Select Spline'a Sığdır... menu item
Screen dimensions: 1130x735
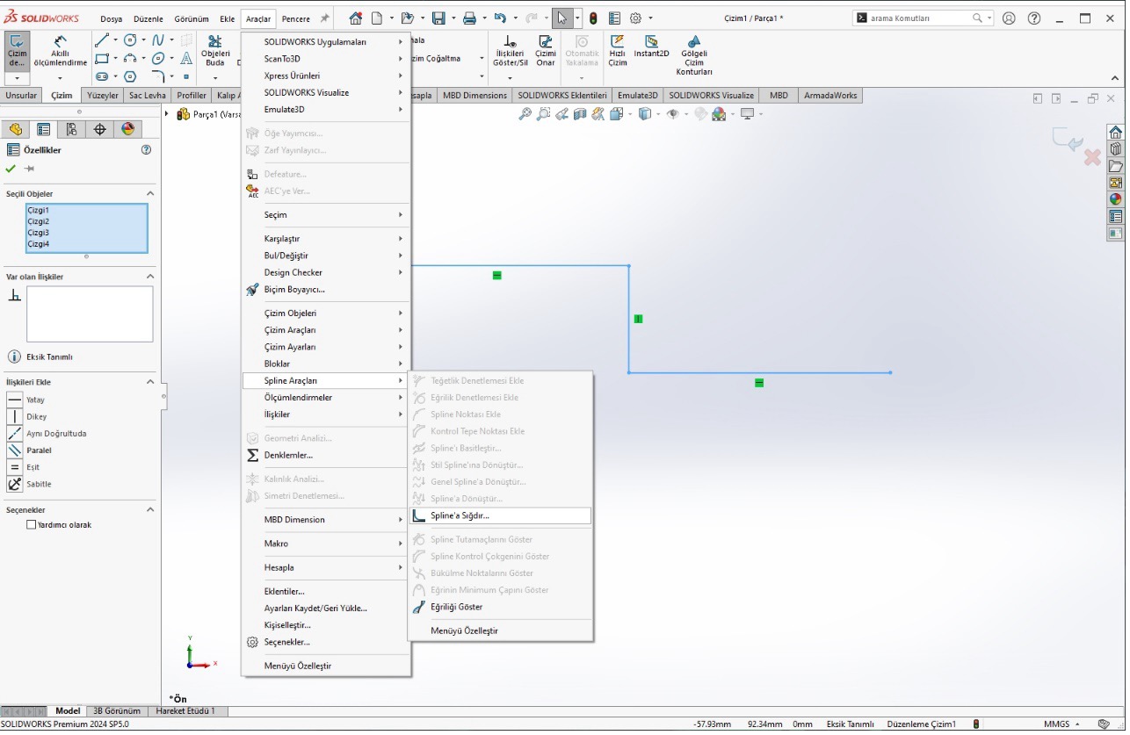(500, 515)
